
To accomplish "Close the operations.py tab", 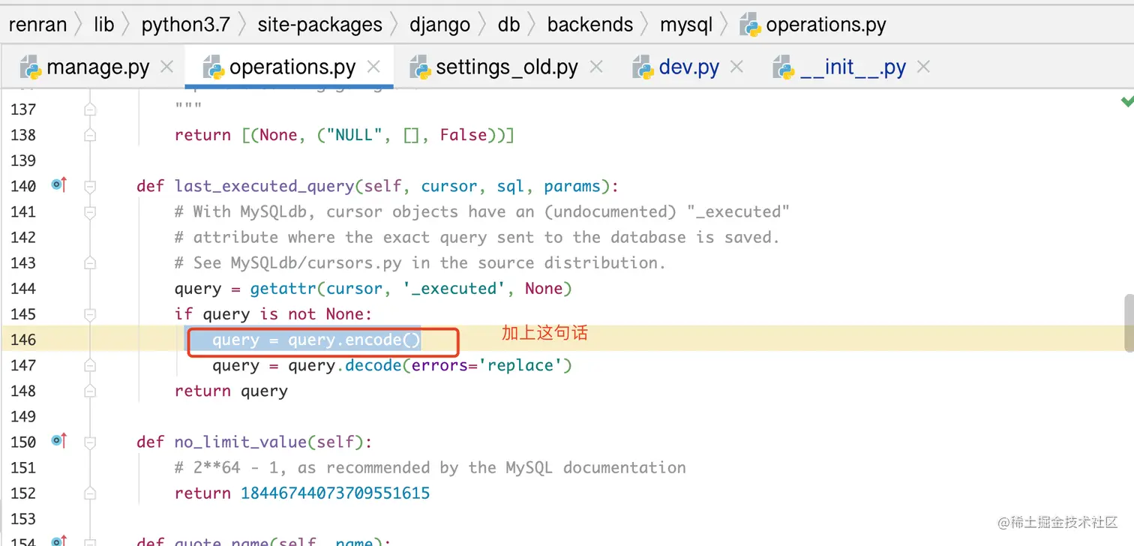I will click(373, 67).
